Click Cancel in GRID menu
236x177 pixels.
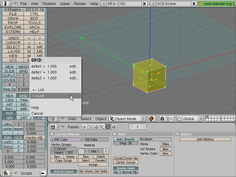click(x=55, y=114)
